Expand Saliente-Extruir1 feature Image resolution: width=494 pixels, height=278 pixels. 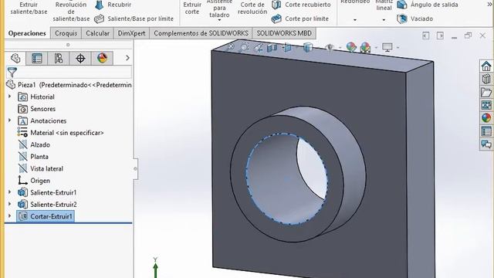[10, 192]
